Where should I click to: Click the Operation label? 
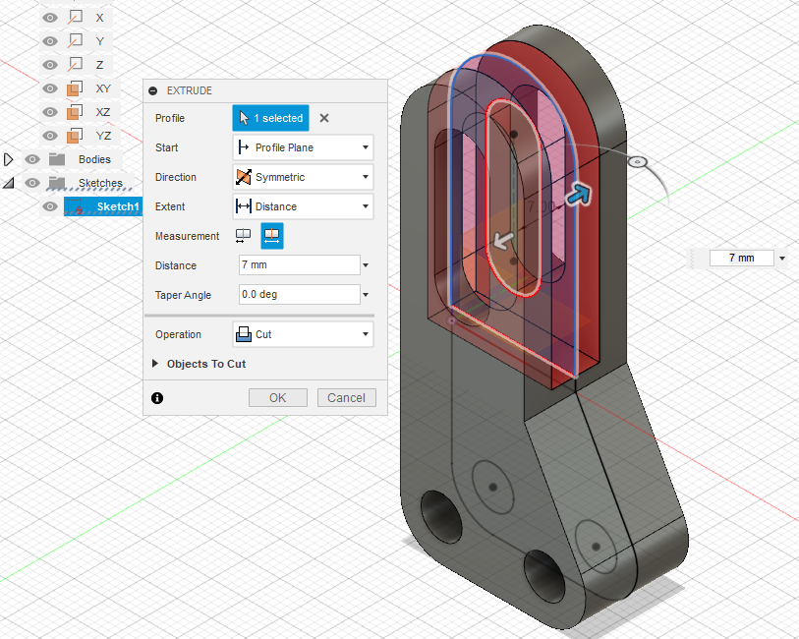[178, 334]
